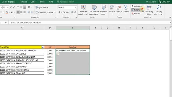This screenshot has width=172, height=97.
Task: Apply top vertical alignment
Action: click(18, 7)
